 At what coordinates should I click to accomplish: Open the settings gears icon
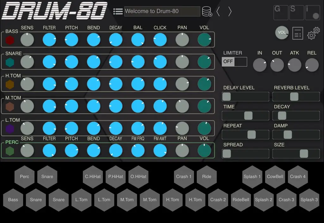click(x=313, y=33)
